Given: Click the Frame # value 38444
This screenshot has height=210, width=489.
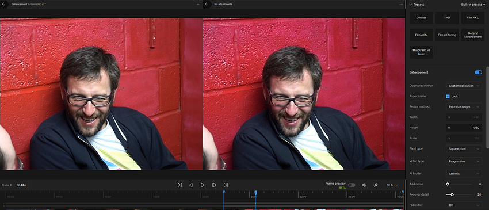Looking at the screenshot, I should tap(21, 185).
